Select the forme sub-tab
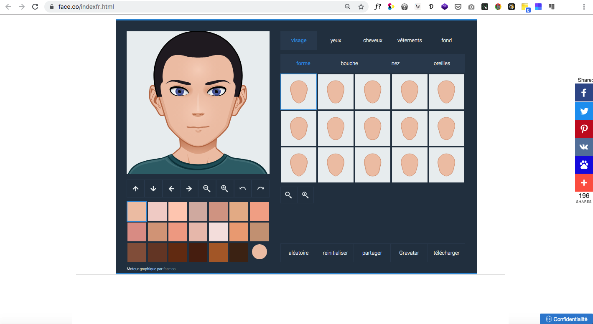The image size is (593, 324). (x=303, y=63)
